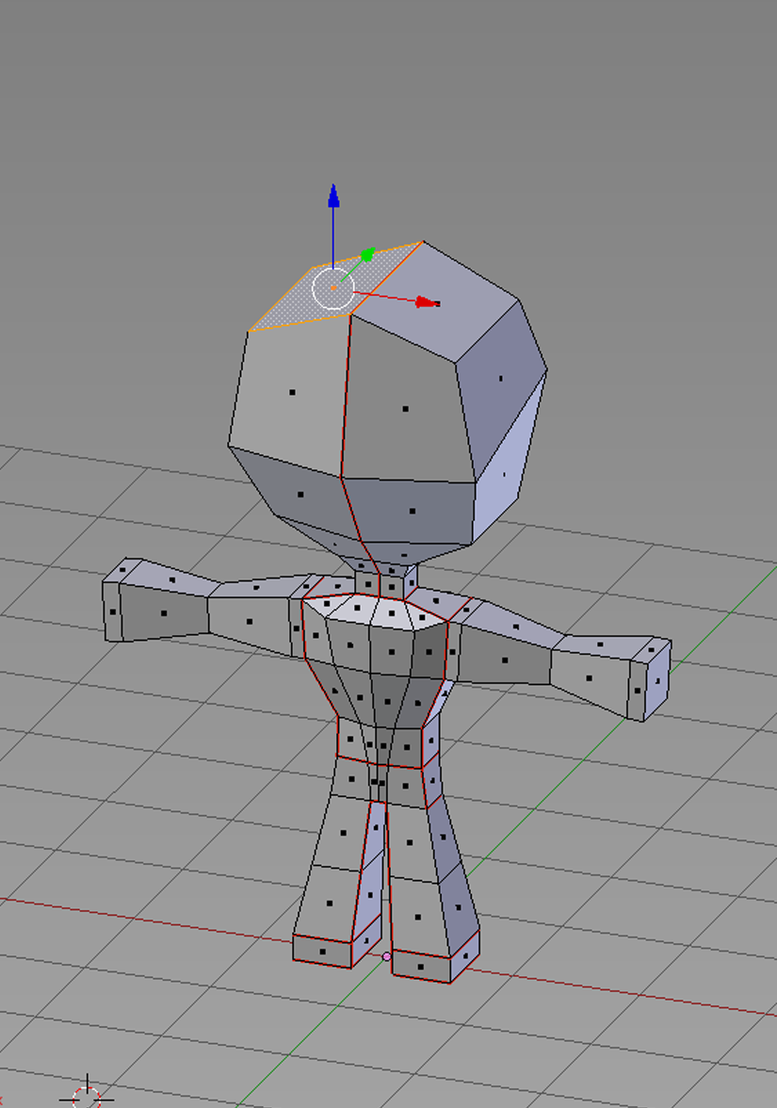Click the blue Z-axis gizmo arrow
The height and width of the screenshot is (1108, 777).
332,197
